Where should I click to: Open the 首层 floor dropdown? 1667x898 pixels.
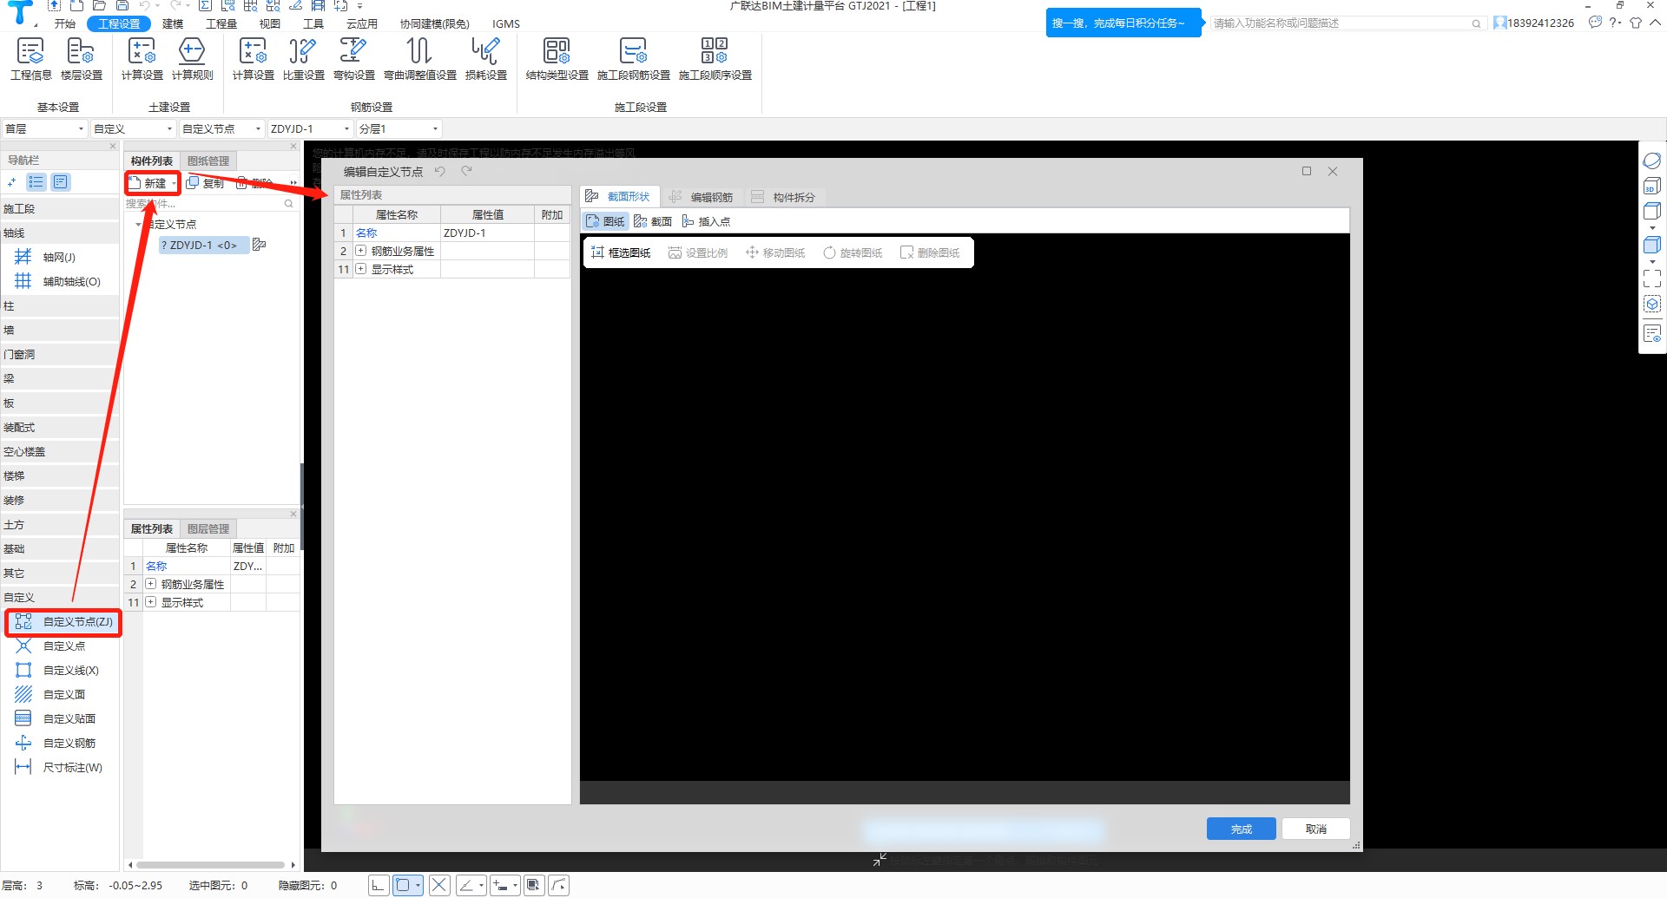44,128
